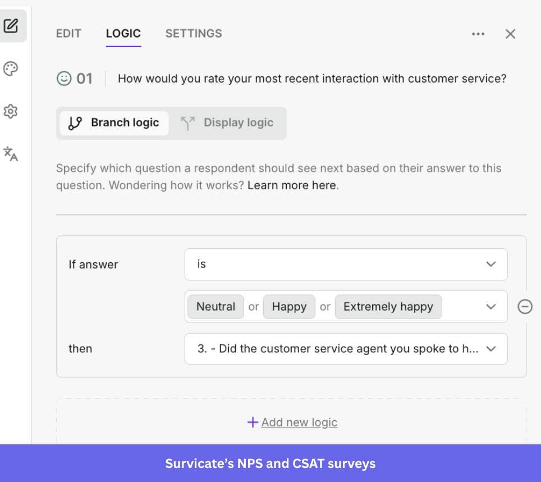Image resolution: width=541 pixels, height=482 pixels.
Task: Open the three-dot more options menu
Action: pos(478,34)
